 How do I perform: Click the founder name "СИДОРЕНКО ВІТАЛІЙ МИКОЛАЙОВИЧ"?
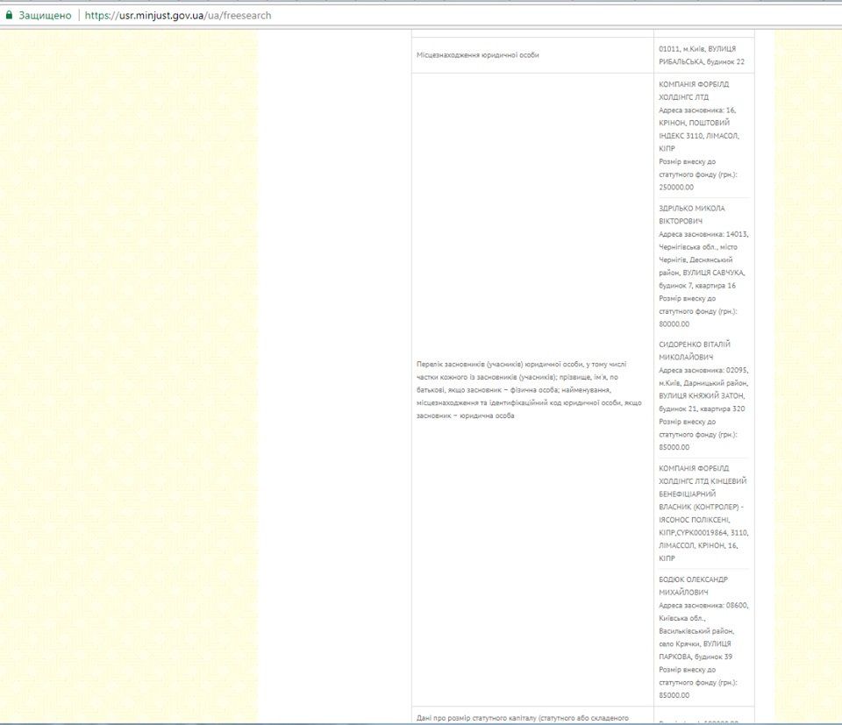click(x=694, y=351)
